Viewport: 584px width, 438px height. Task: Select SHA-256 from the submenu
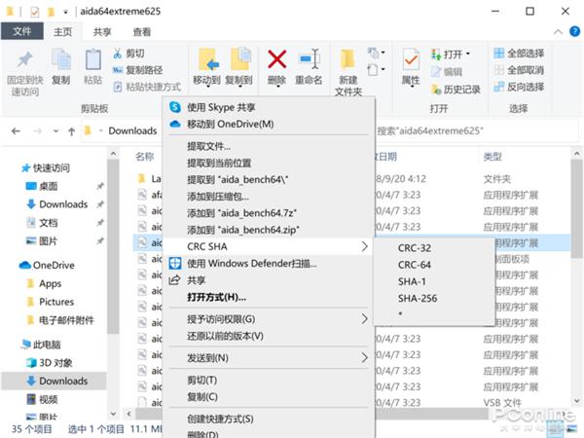pos(434,299)
